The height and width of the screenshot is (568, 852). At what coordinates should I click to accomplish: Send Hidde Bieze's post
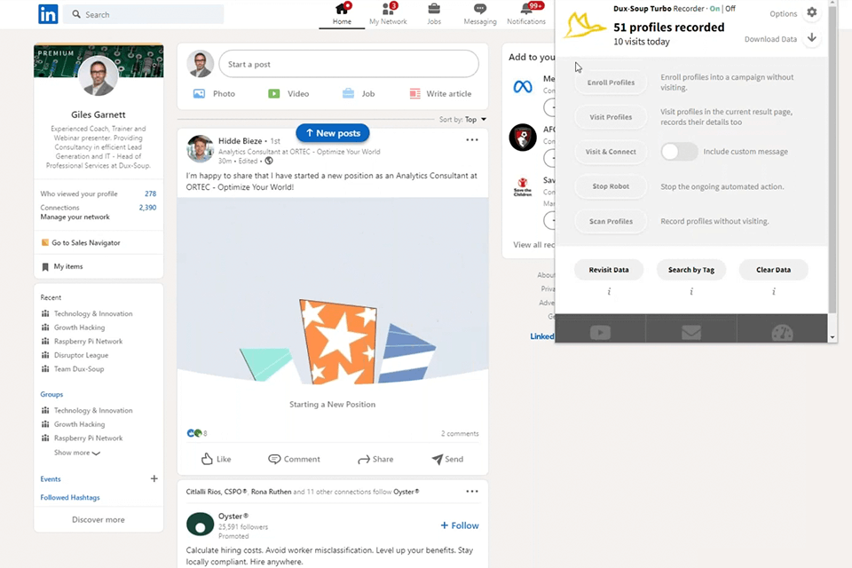[x=447, y=459]
